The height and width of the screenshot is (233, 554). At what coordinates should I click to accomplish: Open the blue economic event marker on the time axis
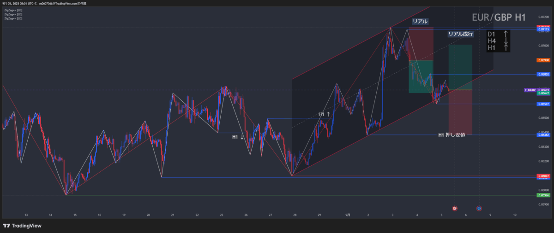tap(479, 208)
